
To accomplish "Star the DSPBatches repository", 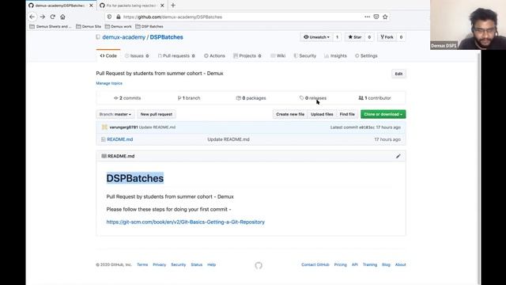I will (x=355, y=37).
